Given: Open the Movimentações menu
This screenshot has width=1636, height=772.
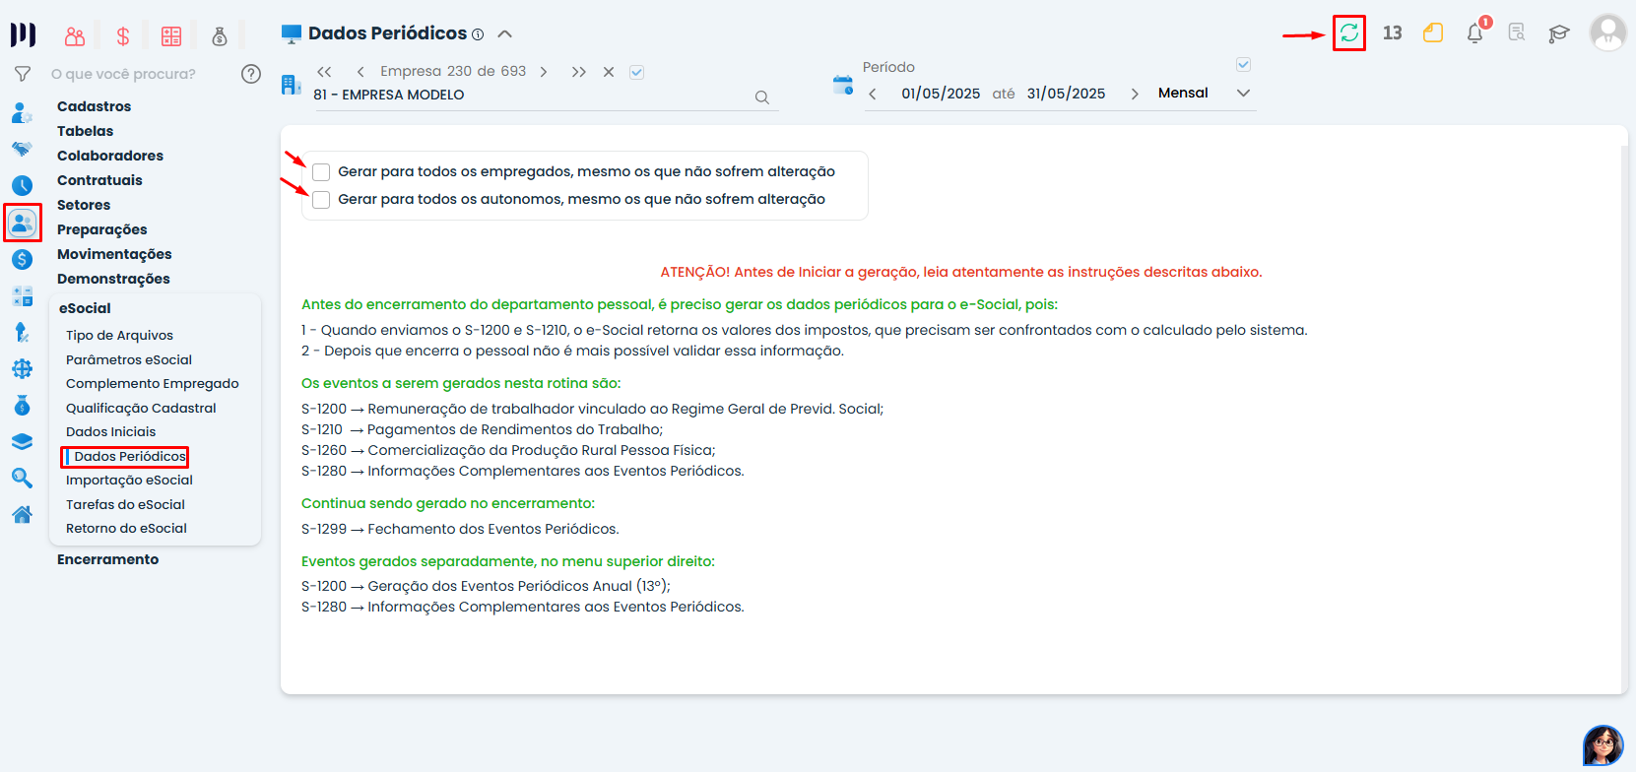Looking at the screenshot, I should coord(114,254).
